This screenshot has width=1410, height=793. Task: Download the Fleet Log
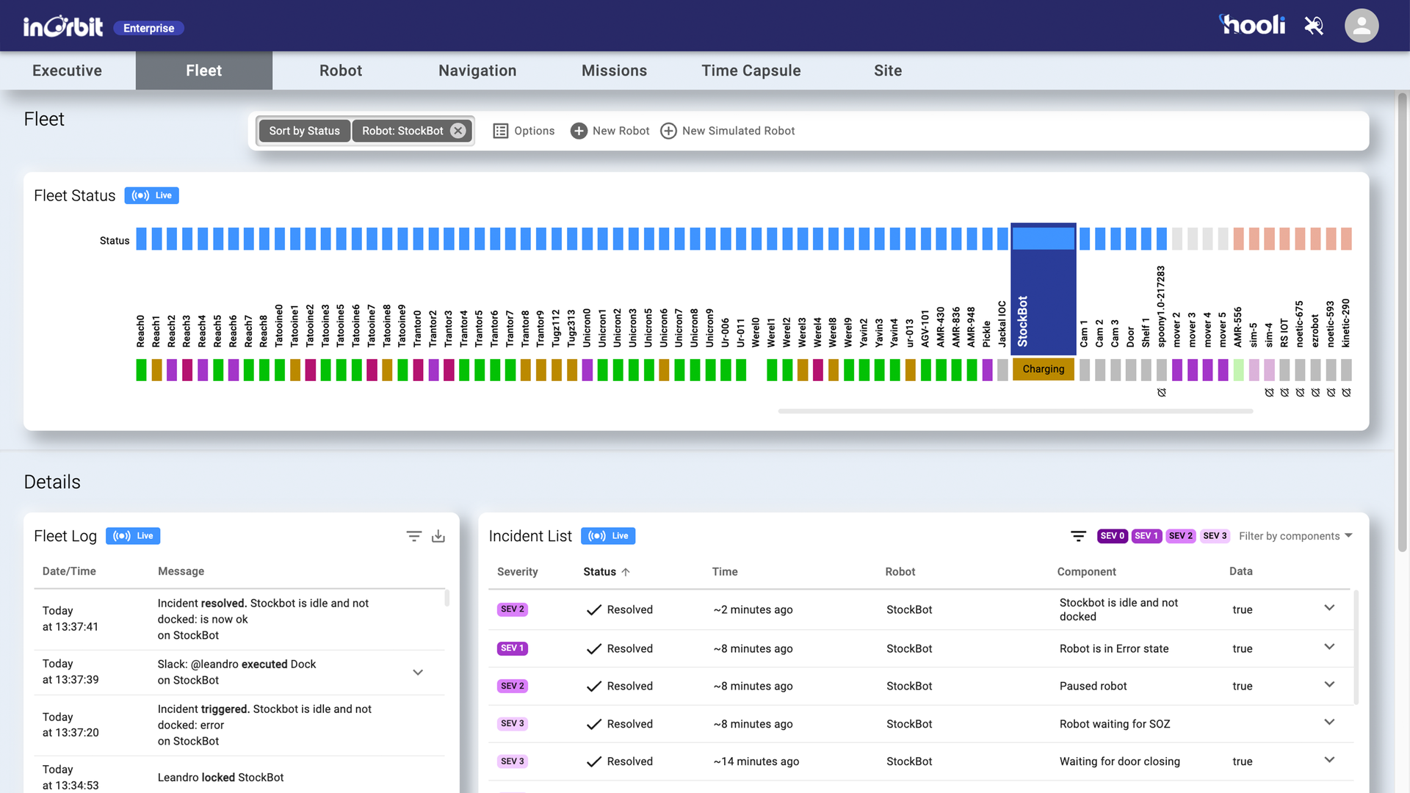[x=438, y=536]
